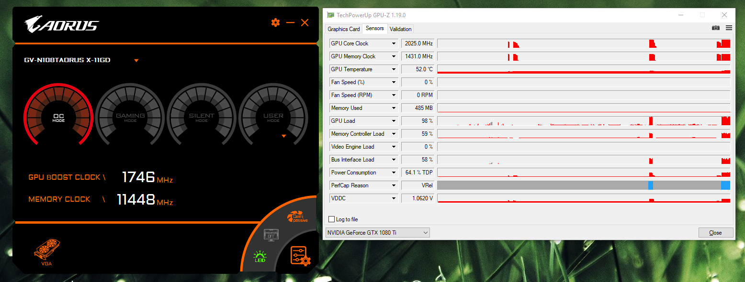Click VRel PerfCap reason value
Image resolution: width=745 pixels, height=282 pixels.
(418, 185)
